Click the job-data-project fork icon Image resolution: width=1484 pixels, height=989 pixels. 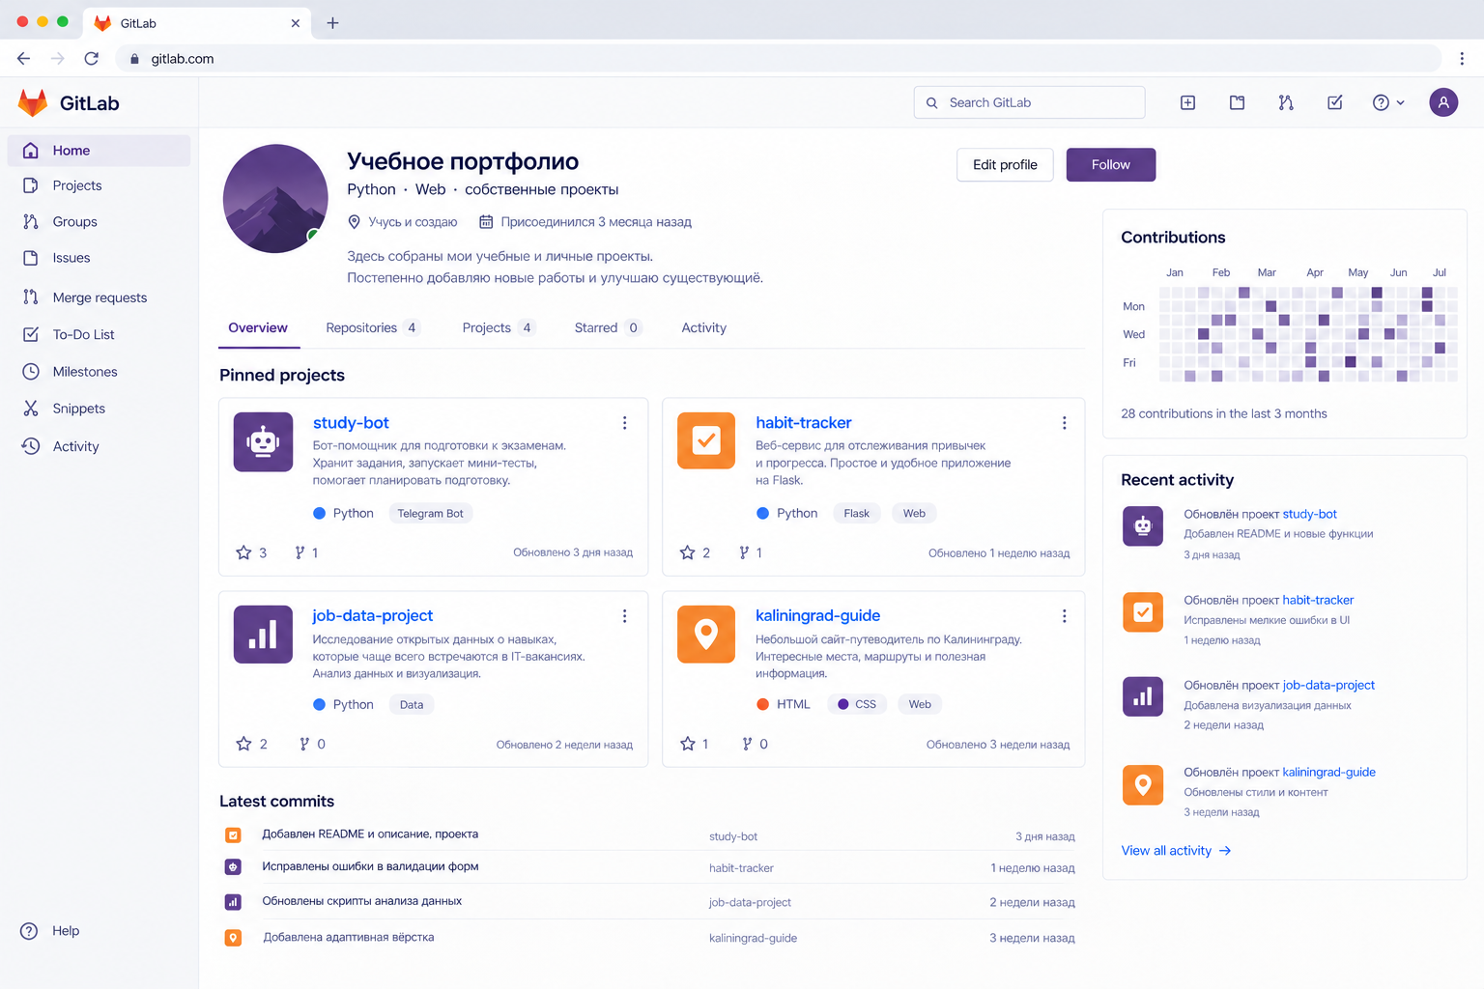(304, 744)
